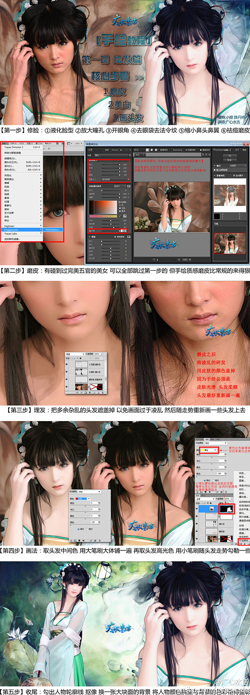Viewport: 250px width, 695px height.
Task: Select the black-and-white layer mask thumbnail in step-four layers
Action: [x=227, y=509]
